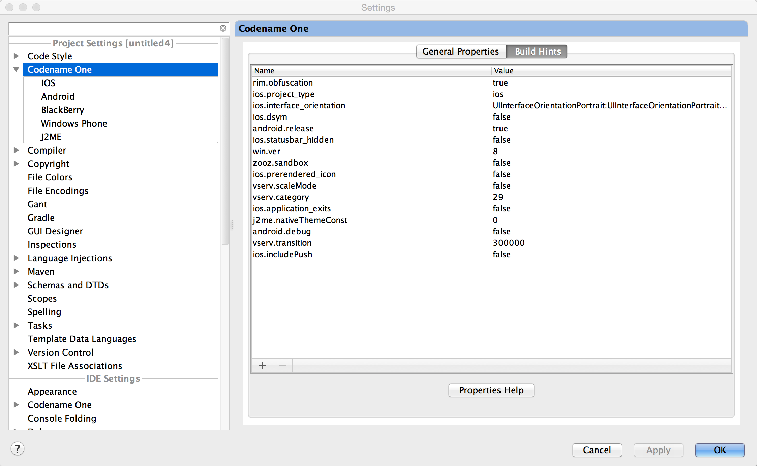Select XSLT File Associations
The height and width of the screenshot is (466, 757).
[75, 366]
